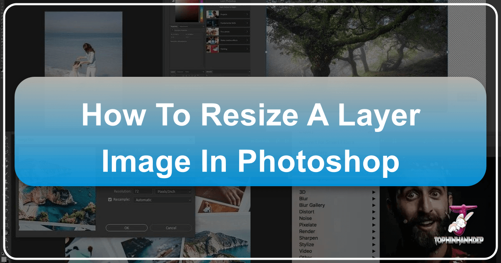Image resolution: width=501 pixels, height=263 pixels.
Task: Toggle the Resample checkbox off
Action: [x=109, y=200]
